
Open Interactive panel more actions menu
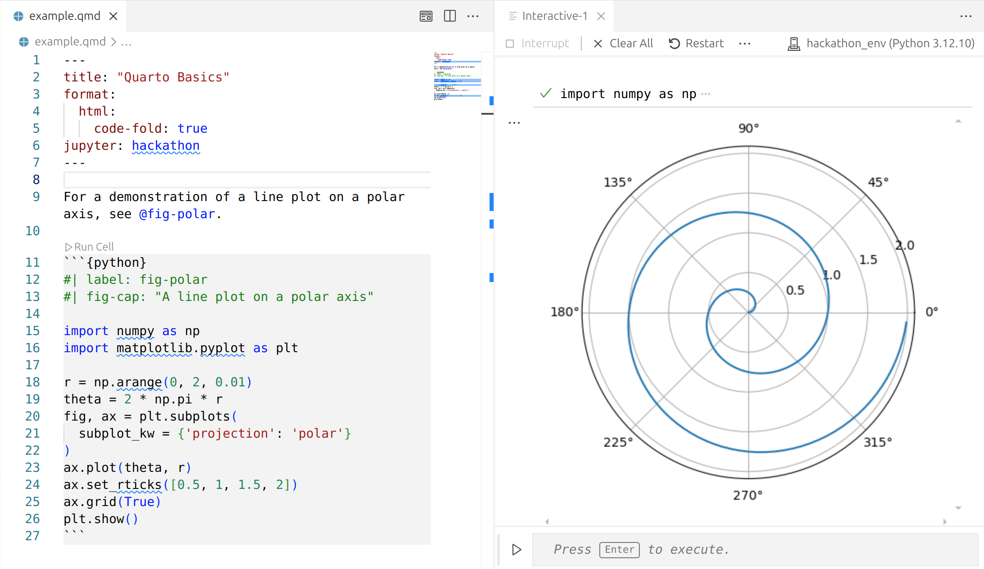(x=966, y=16)
